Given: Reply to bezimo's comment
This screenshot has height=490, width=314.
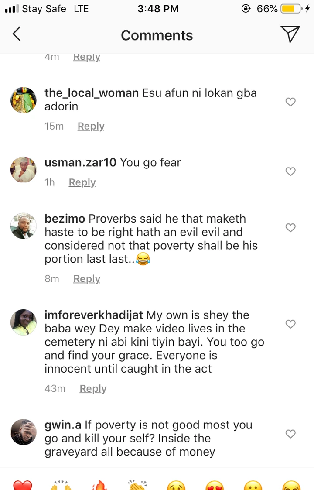Looking at the screenshot, I should [x=86, y=279].
